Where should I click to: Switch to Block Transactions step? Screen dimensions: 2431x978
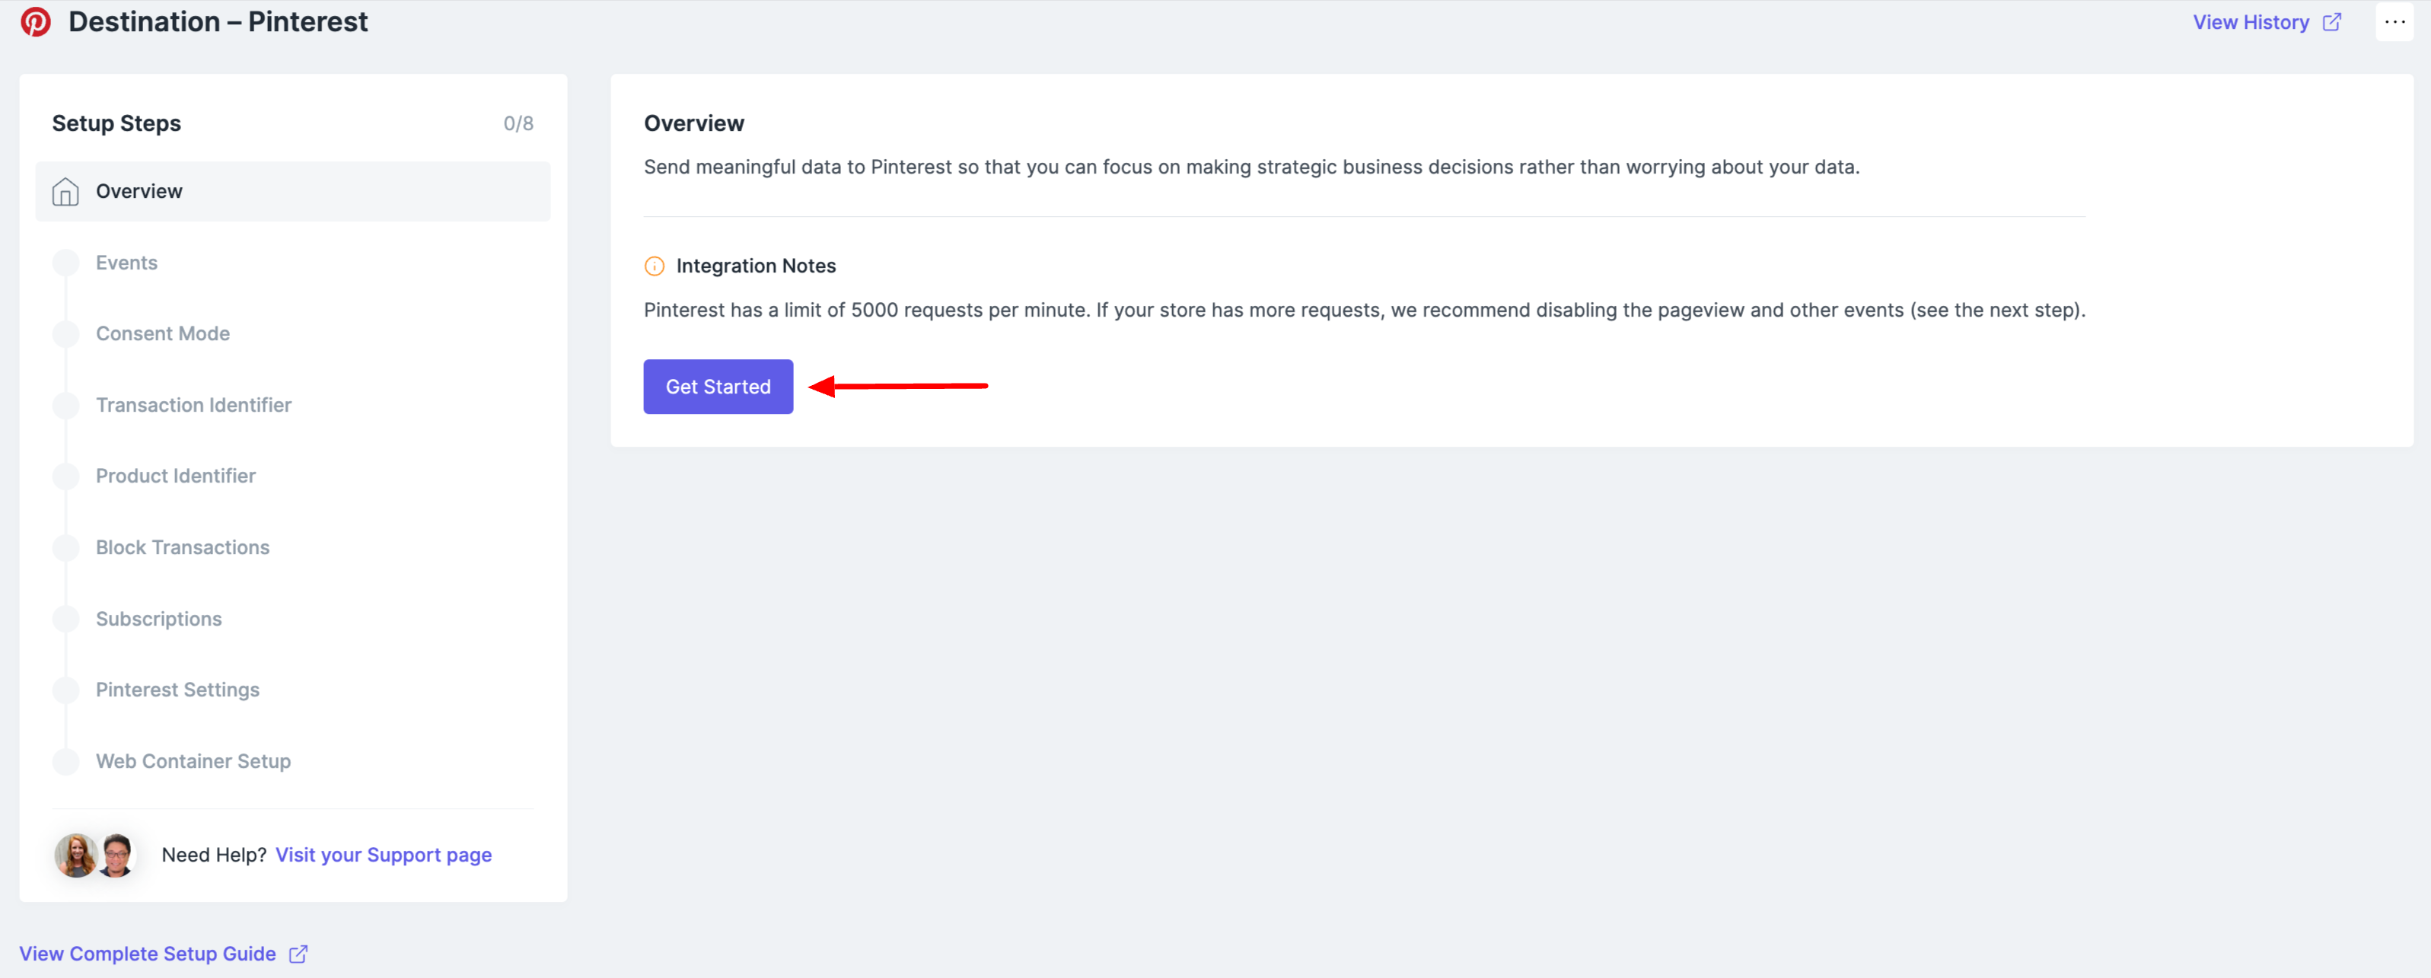click(182, 547)
